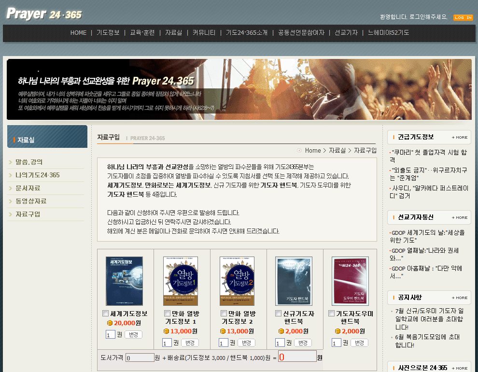This screenshot has height=372, width=478.
Task: Select 말씀.강의 in the sidebar
Action: click(29, 162)
